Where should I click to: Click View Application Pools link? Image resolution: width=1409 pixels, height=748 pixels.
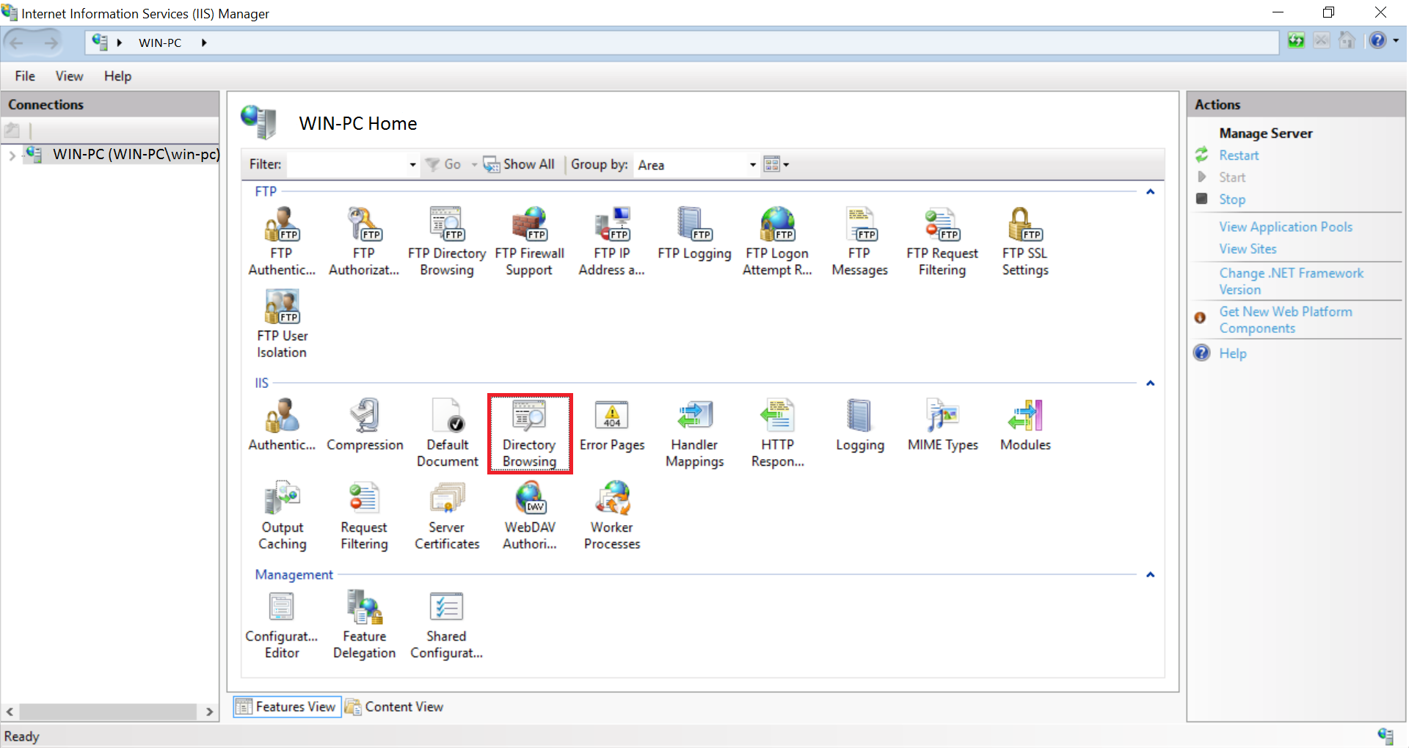(x=1285, y=227)
